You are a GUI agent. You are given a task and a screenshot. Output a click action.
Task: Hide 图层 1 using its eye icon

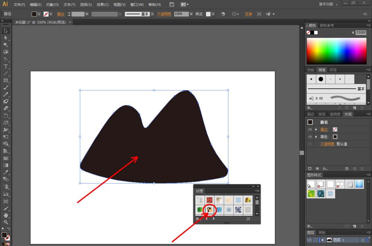tap(309, 240)
